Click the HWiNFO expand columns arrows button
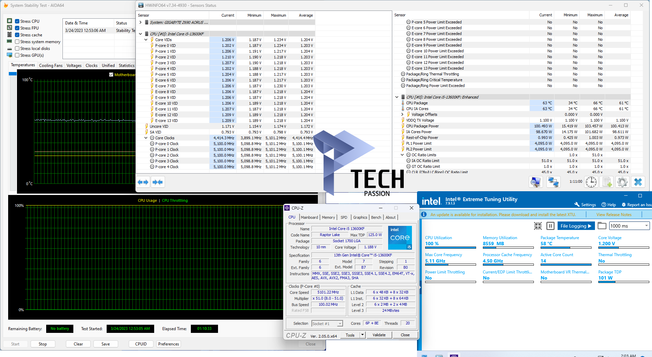Image resolution: width=652 pixels, height=357 pixels. (143, 182)
